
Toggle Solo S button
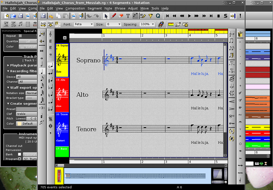pyautogui.click(x=226, y=16)
